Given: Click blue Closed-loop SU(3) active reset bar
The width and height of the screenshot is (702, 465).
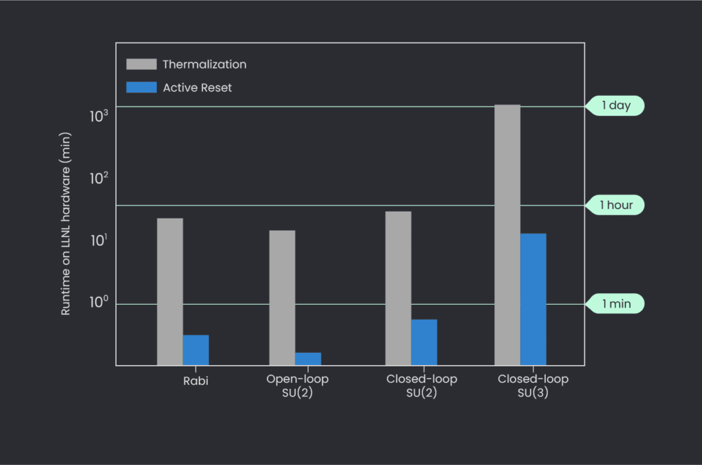Looking at the screenshot, I should coord(533,299).
